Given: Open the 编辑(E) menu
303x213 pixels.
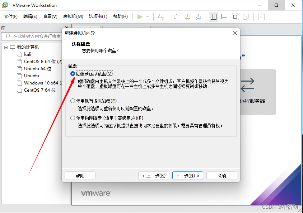Looking at the screenshot, I should coord(30,16).
